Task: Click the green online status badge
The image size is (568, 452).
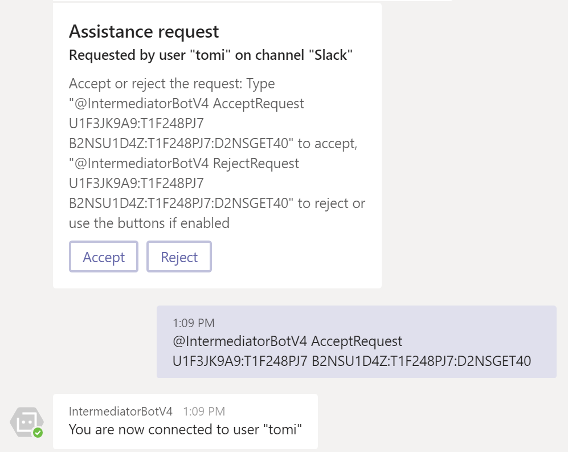Action: [x=38, y=433]
